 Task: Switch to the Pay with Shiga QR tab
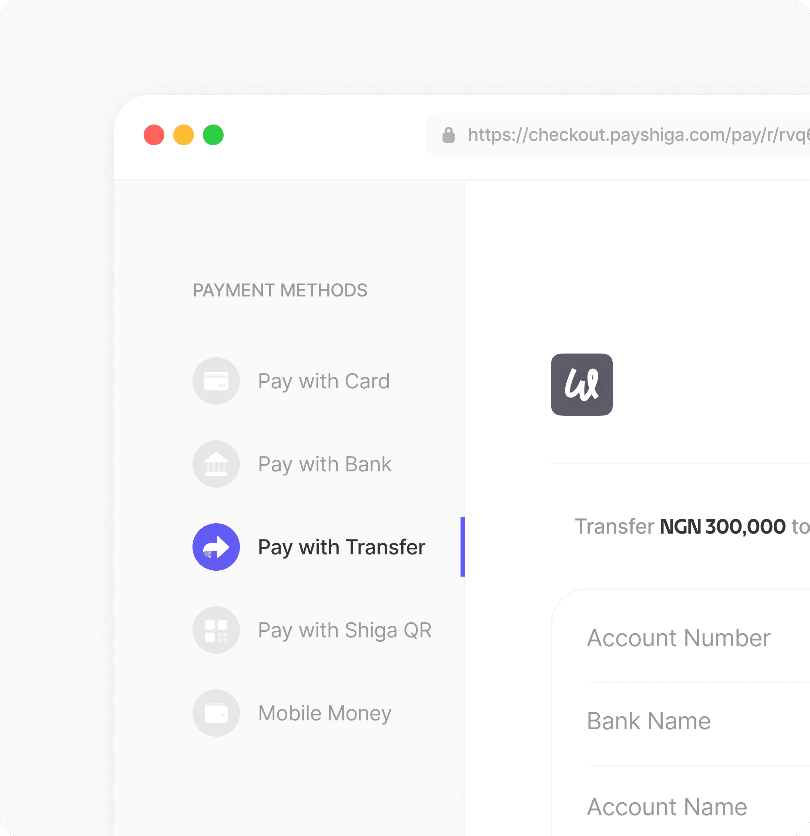point(344,630)
